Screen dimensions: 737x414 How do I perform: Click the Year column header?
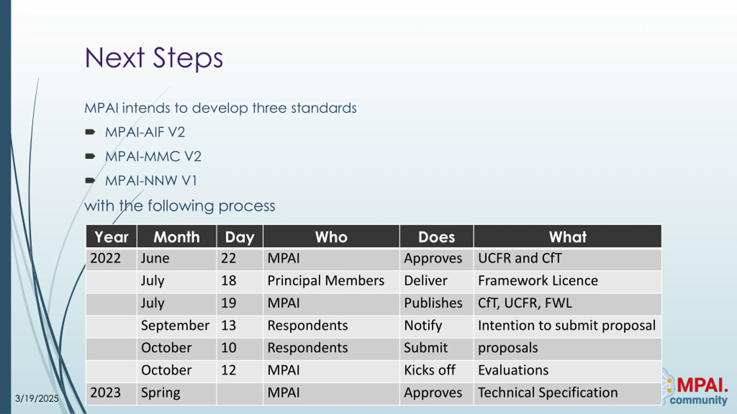tap(111, 237)
